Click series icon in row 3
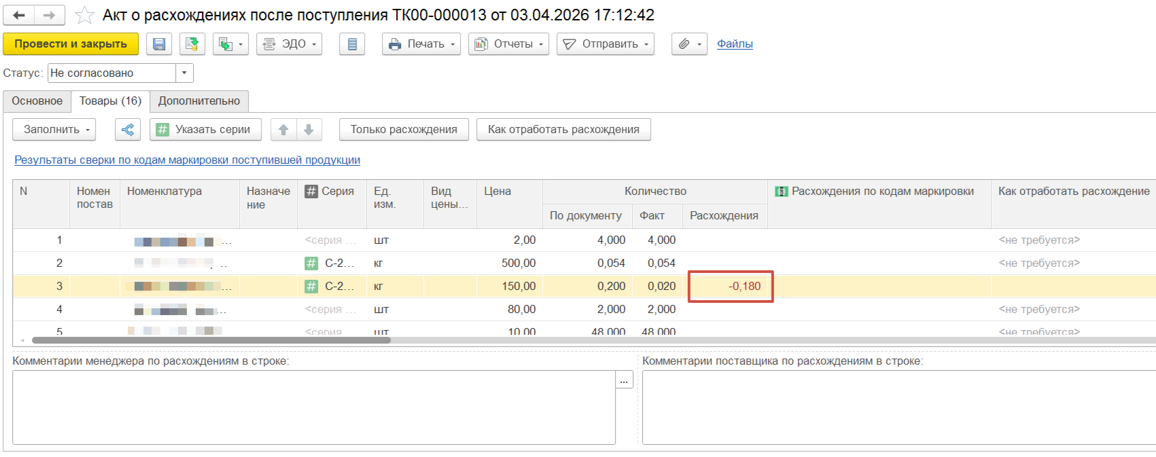Screen dimensions: 1156x457 pos(311,287)
